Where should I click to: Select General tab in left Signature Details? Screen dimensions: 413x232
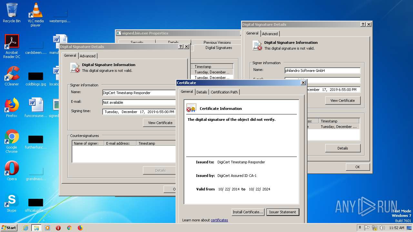click(70, 55)
